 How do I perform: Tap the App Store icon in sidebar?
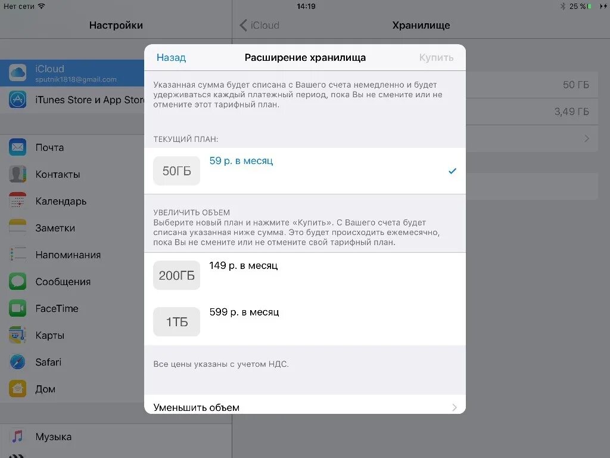(x=17, y=100)
